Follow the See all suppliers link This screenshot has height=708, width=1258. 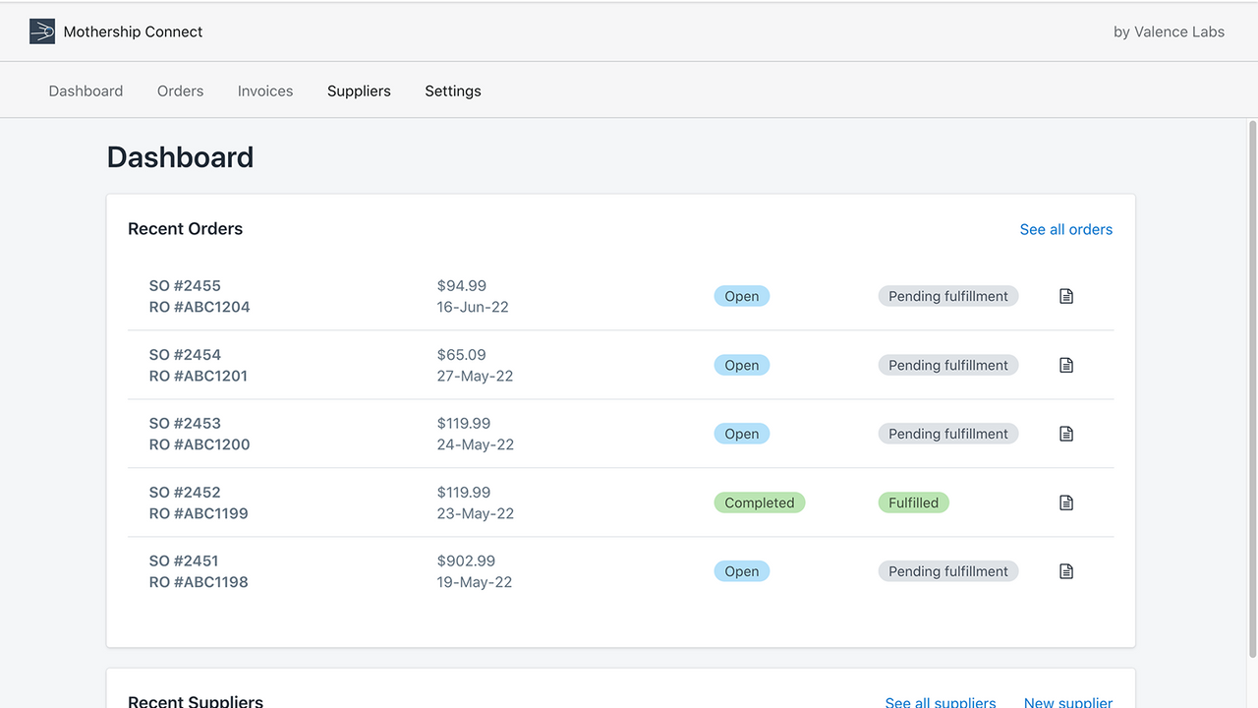coord(941,702)
